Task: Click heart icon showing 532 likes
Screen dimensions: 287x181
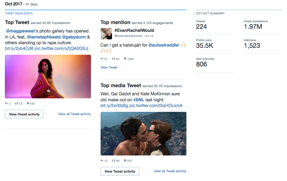Action: point(125,161)
